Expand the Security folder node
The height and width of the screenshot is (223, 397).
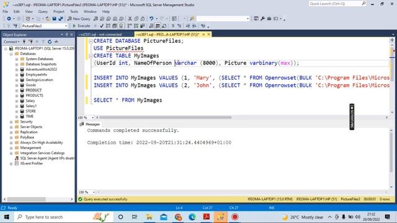click(11, 122)
